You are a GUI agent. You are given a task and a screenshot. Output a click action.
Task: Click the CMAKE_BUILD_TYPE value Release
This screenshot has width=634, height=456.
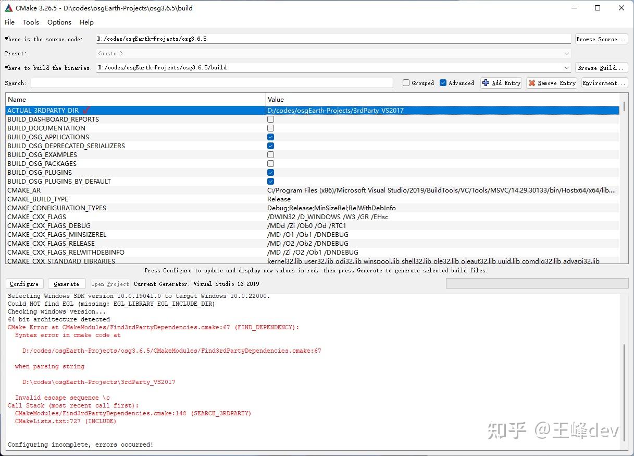tap(279, 199)
